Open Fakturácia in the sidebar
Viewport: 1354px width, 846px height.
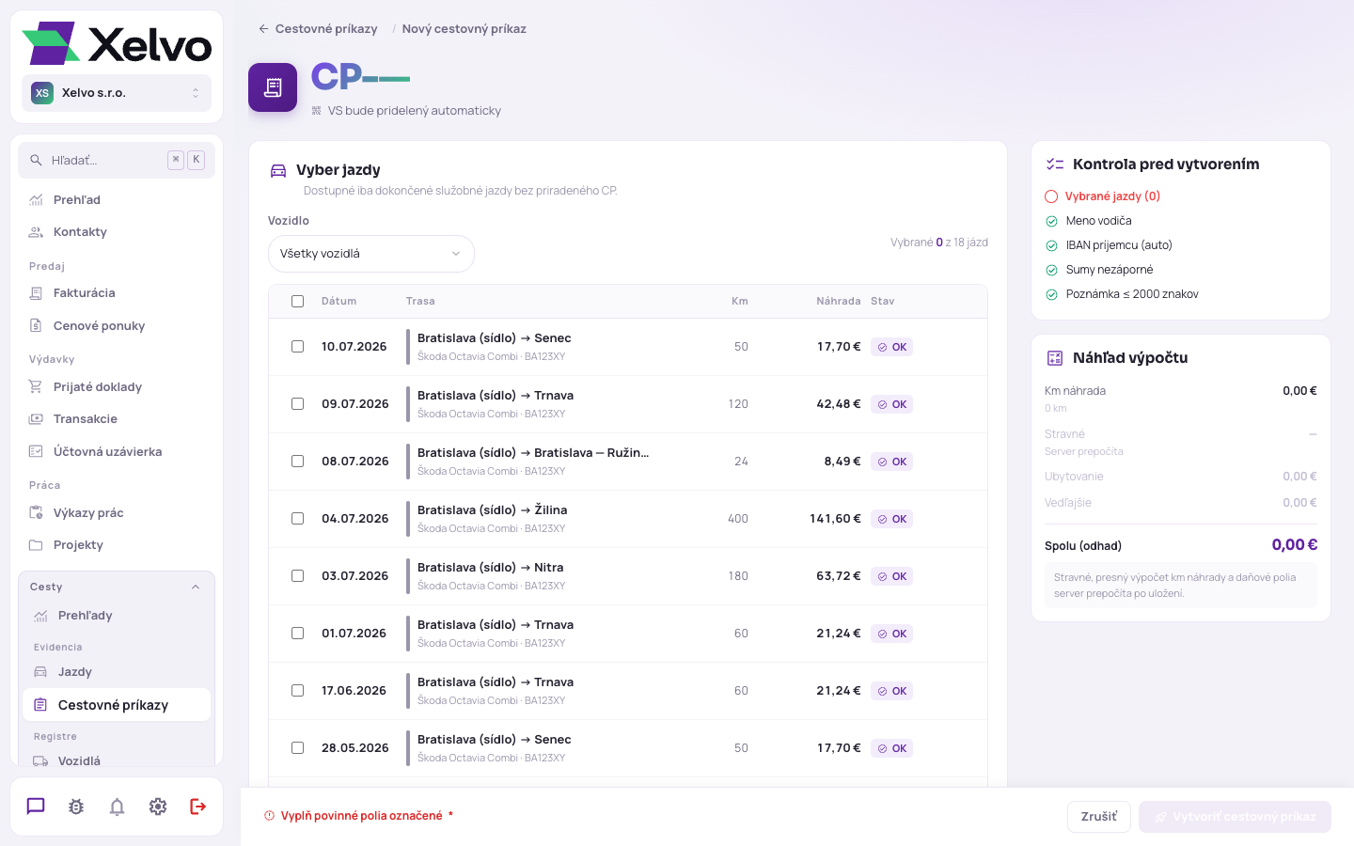[x=117, y=293]
